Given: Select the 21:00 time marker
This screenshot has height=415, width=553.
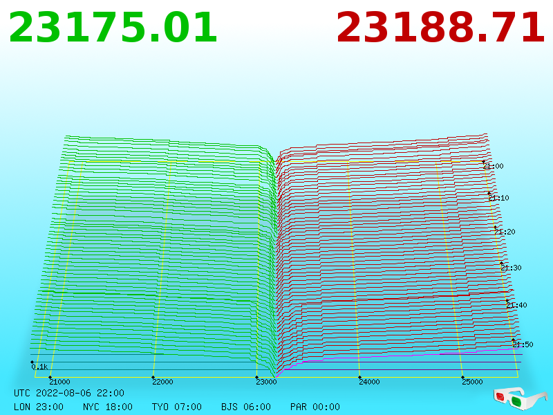Looking at the screenshot, I should click(494, 166).
